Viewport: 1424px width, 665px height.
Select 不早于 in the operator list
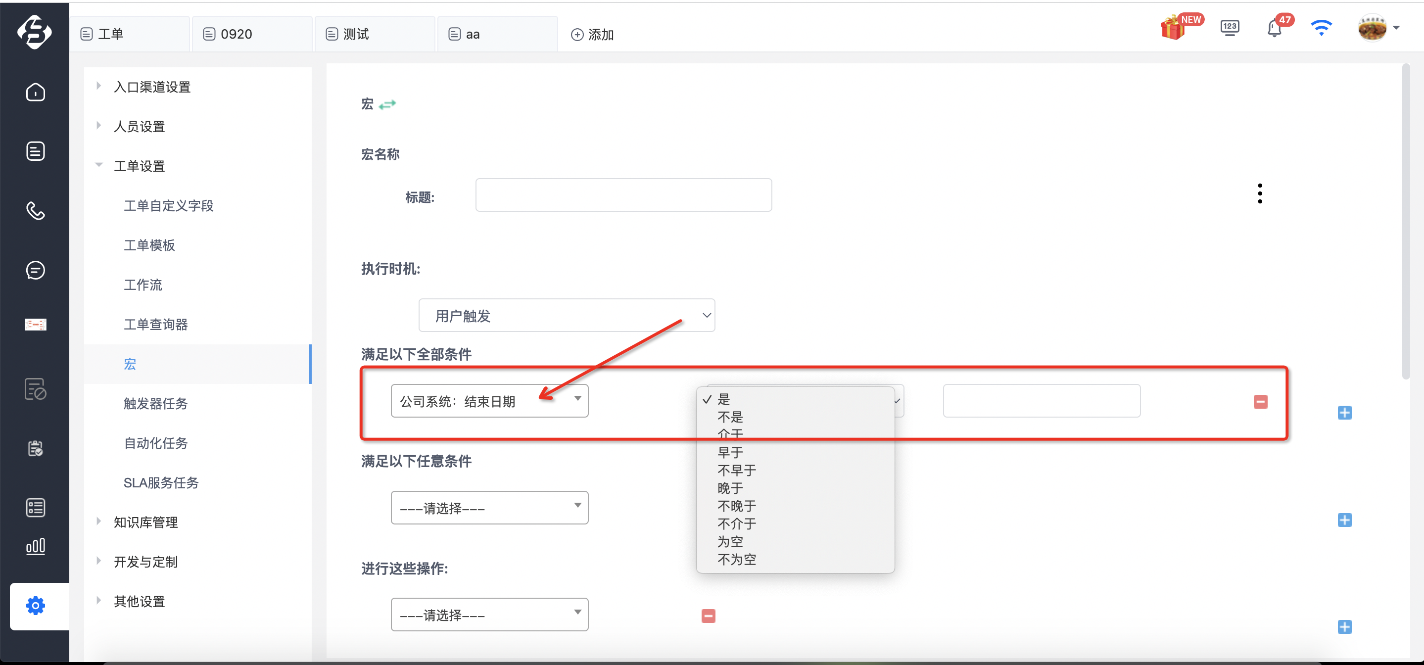click(x=736, y=471)
